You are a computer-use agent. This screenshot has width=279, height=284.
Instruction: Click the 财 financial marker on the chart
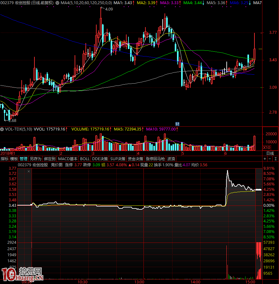[x=177, y=124]
